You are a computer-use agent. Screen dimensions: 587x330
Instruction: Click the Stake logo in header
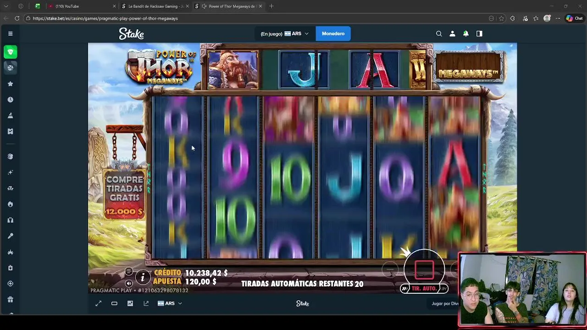point(131,33)
